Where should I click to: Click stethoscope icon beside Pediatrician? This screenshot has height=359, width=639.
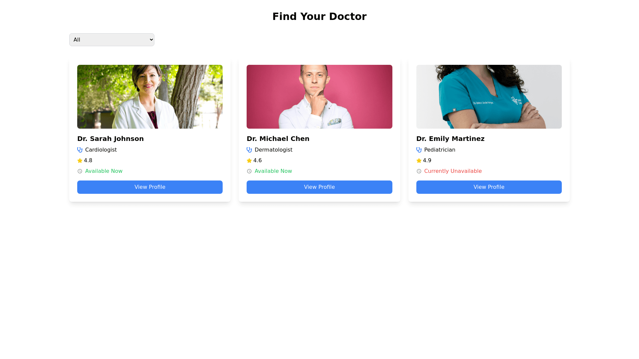[x=419, y=150]
